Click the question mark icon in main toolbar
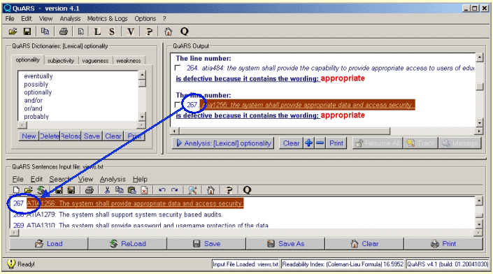The image size is (493, 274). point(150,31)
